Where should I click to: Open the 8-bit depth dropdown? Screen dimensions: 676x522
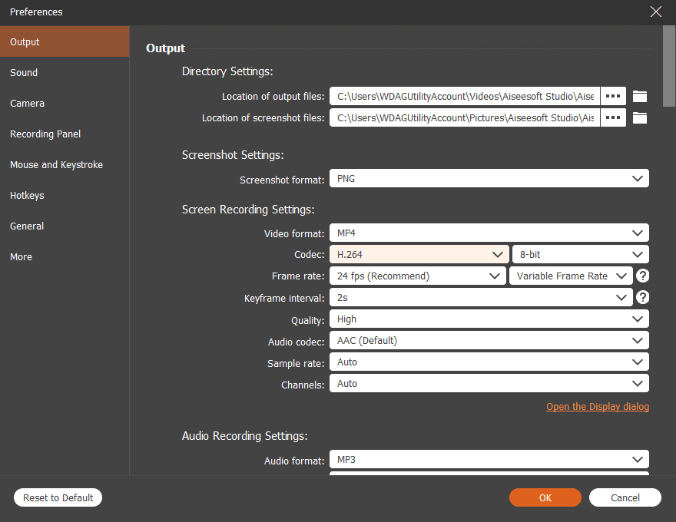(x=580, y=254)
